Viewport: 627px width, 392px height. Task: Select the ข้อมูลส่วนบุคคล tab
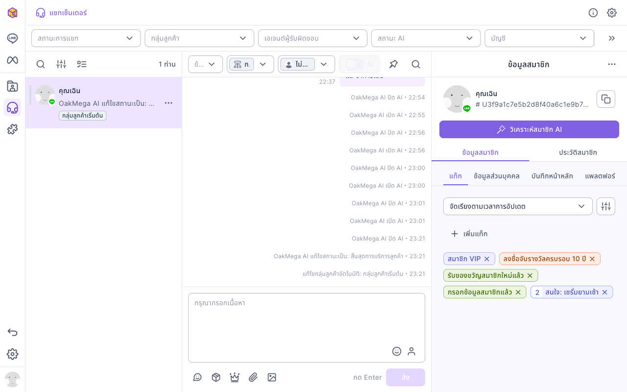[497, 176]
